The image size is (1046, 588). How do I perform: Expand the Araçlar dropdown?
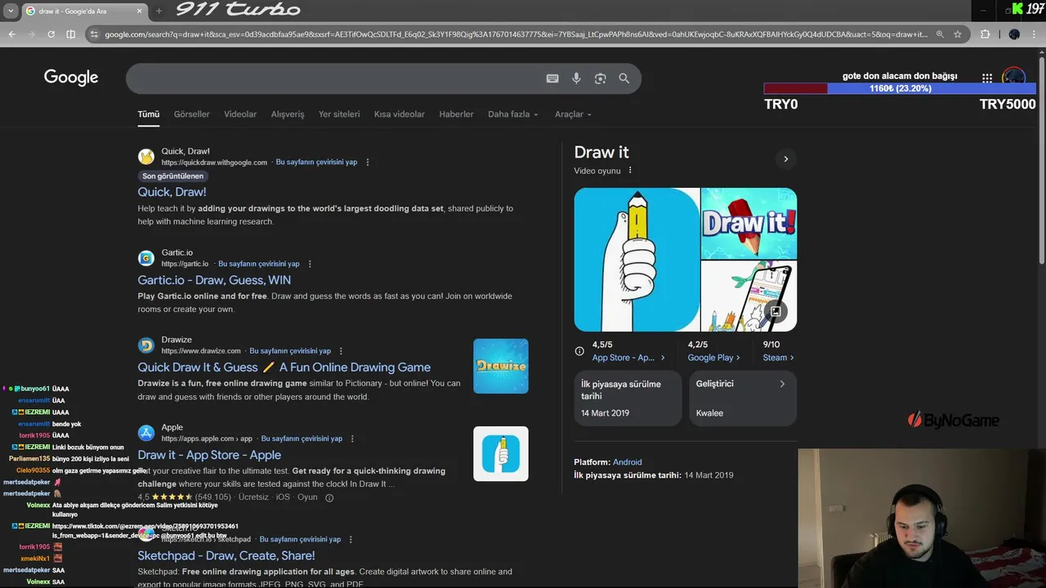point(573,114)
